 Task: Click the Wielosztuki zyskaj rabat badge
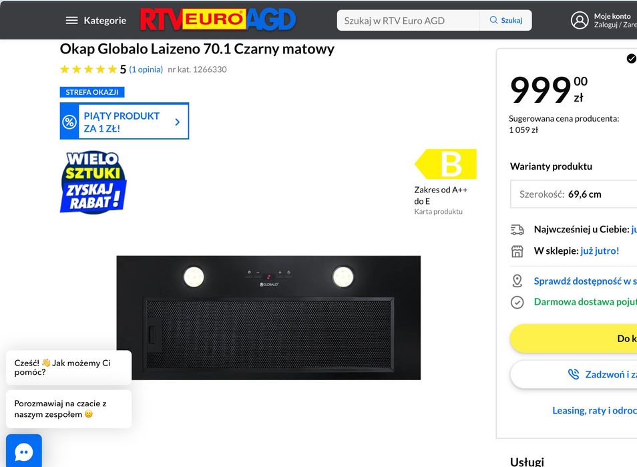point(93,182)
